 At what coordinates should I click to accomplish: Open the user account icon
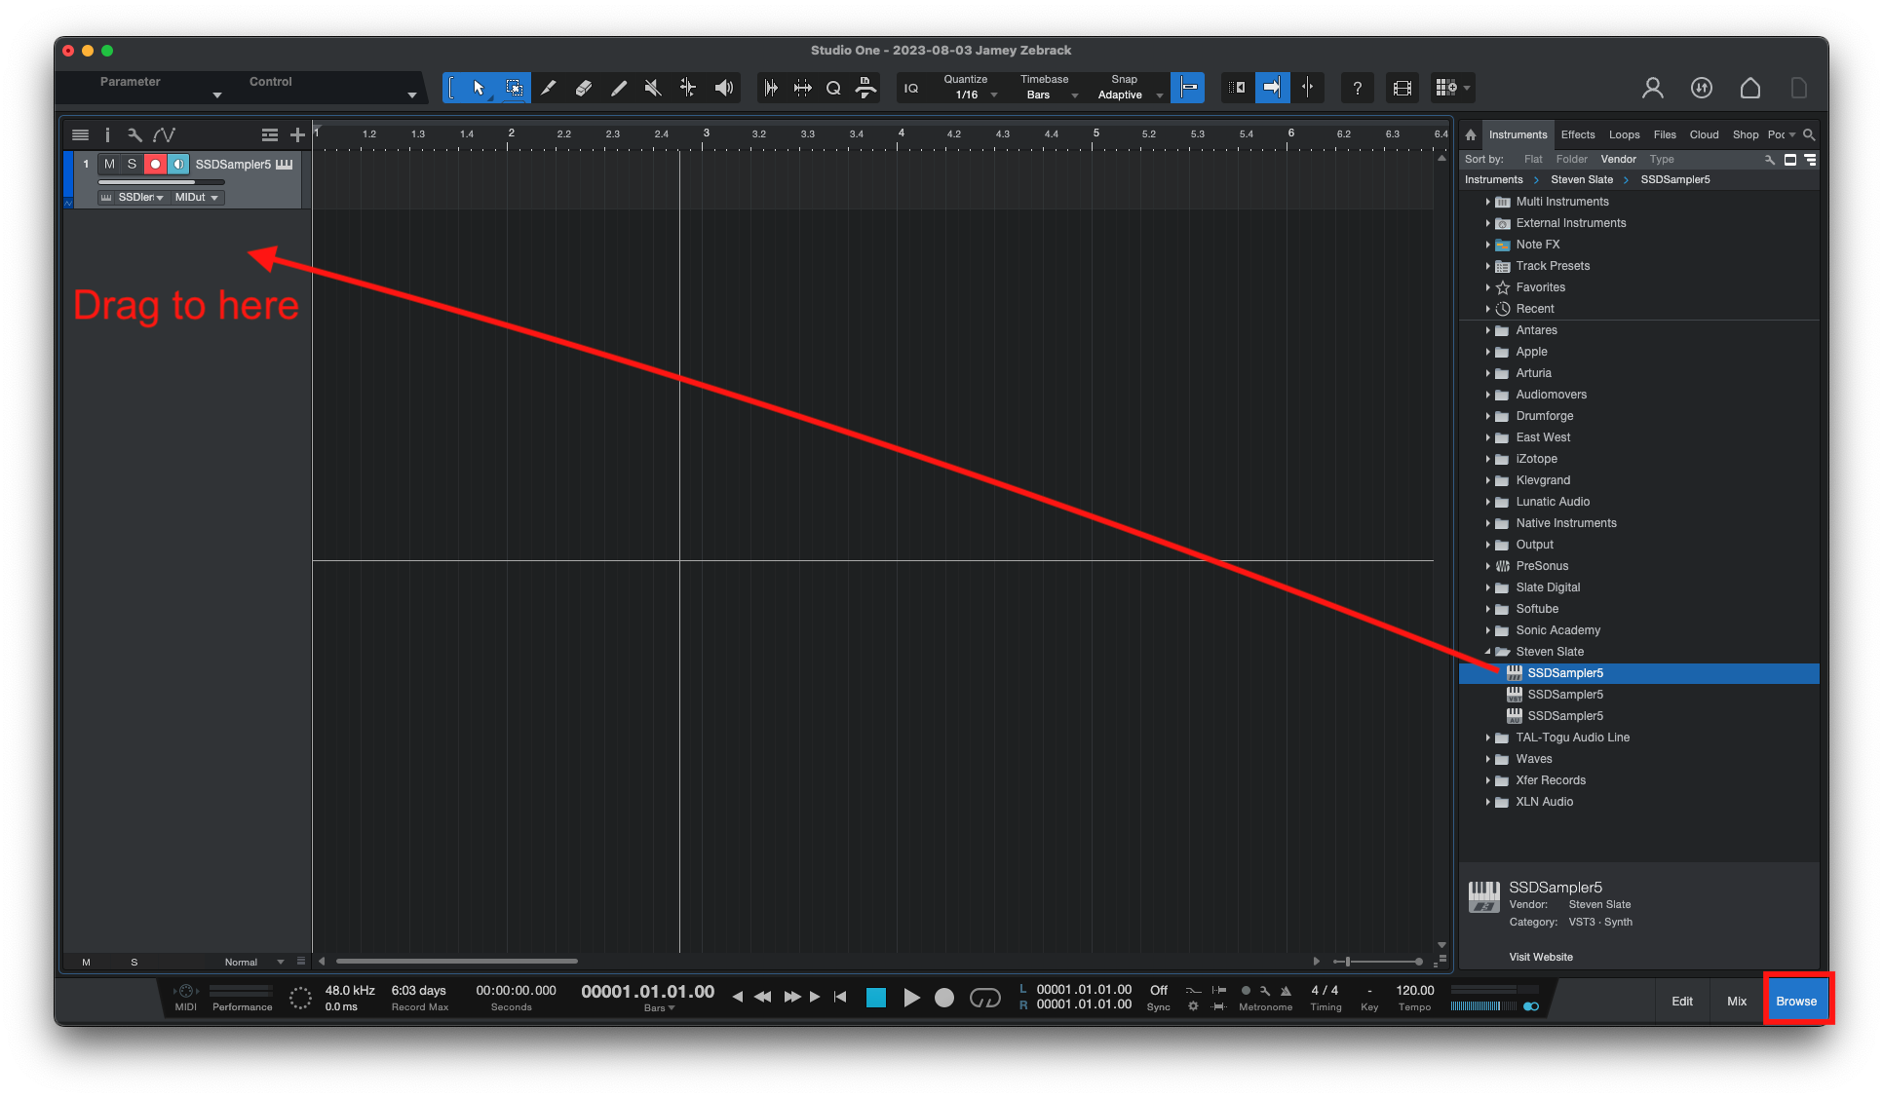point(1653,88)
